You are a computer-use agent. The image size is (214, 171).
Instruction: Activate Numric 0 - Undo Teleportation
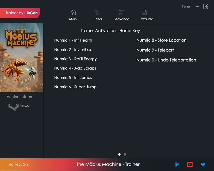[166, 60]
